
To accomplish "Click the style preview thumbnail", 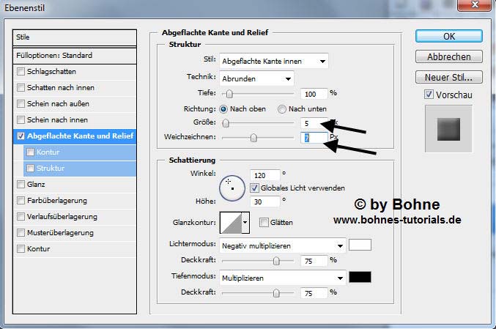I will pos(446,130).
